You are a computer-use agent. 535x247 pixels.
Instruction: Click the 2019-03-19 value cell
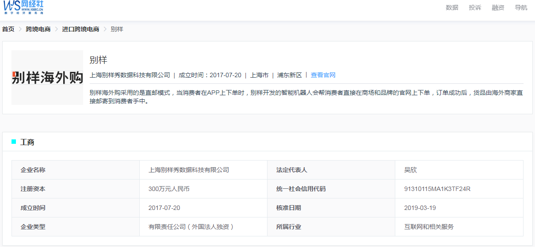(x=459, y=208)
